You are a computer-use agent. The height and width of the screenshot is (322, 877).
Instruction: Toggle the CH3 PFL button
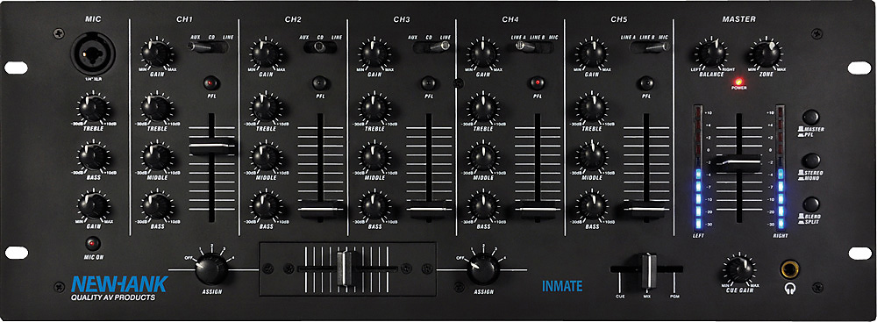[429, 82]
